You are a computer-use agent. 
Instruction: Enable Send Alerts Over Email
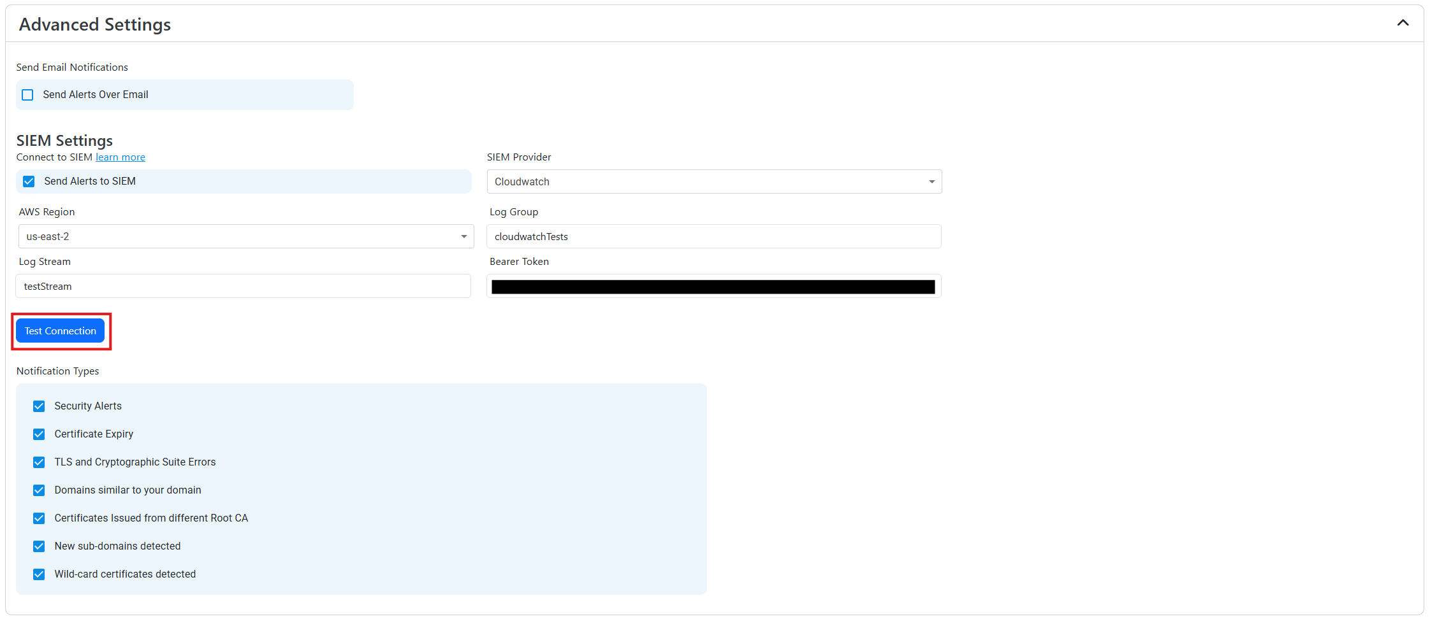pyautogui.click(x=27, y=94)
